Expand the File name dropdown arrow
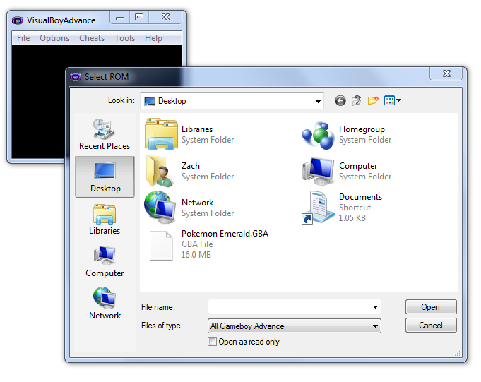Viewport: 481px width, 382px height. [375, 307]
